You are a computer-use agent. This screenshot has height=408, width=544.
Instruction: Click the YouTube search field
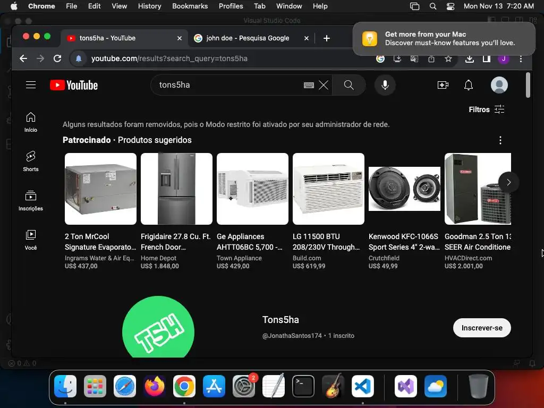pyautogui.click(x=229, y=85)
